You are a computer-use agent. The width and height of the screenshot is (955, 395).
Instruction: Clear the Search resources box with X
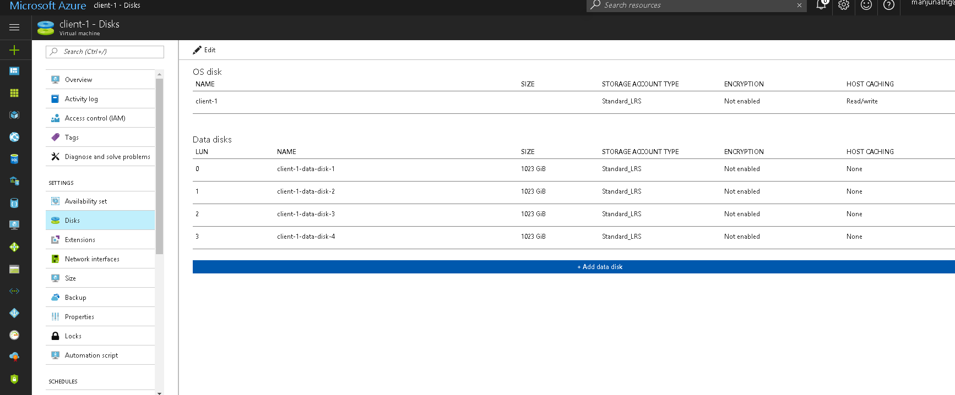click(x=799, y=6)
